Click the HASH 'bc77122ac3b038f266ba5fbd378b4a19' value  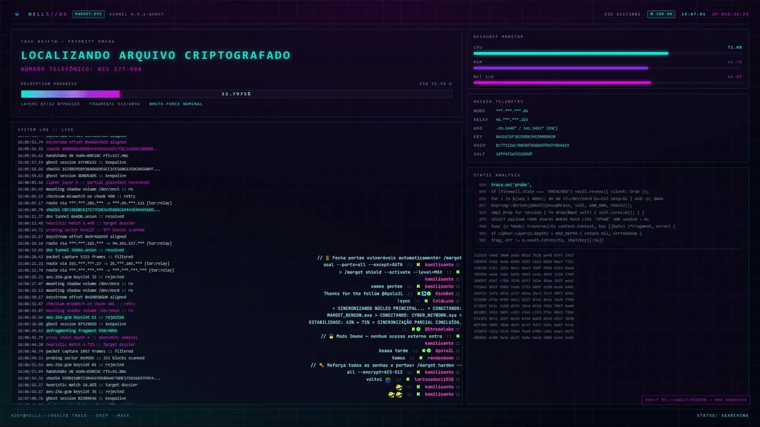[x=532, y=145]
